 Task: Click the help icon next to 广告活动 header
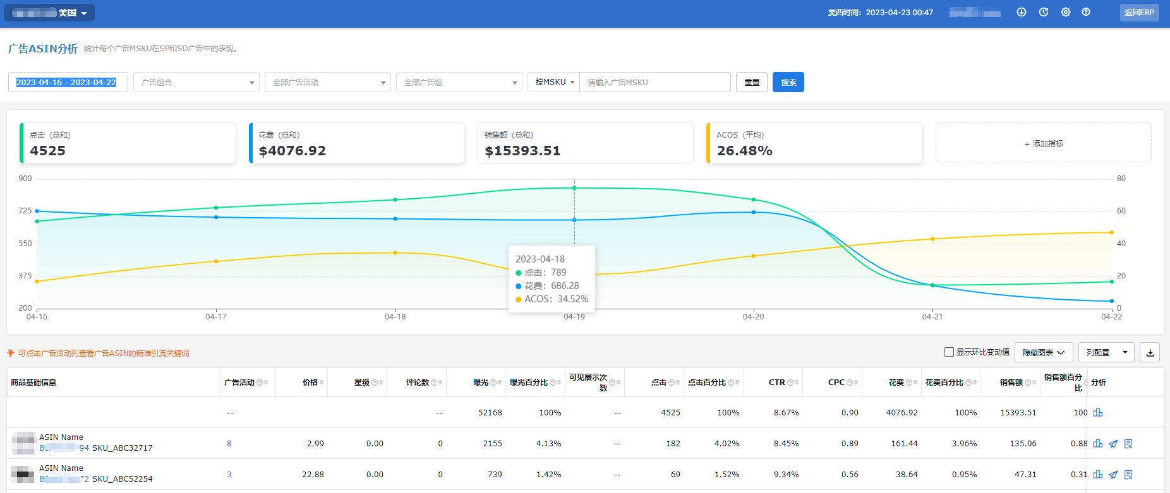260,383
